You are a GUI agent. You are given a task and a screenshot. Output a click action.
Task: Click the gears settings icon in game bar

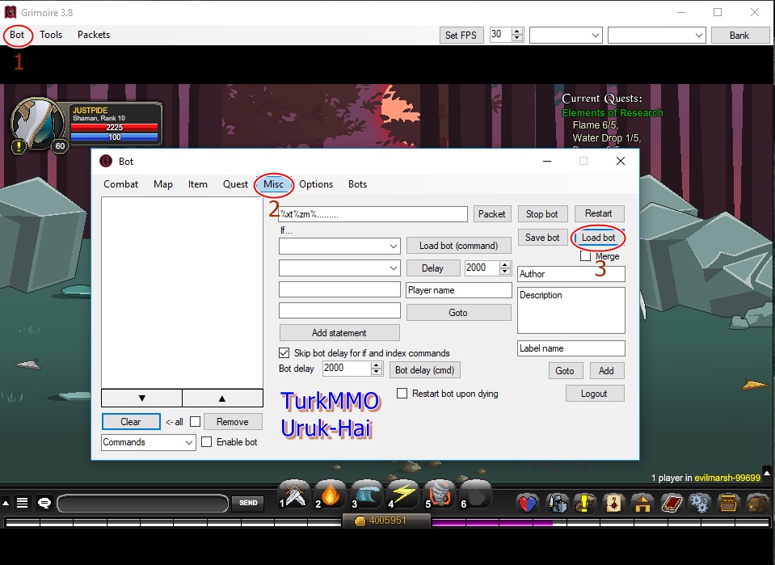(700, 504)
